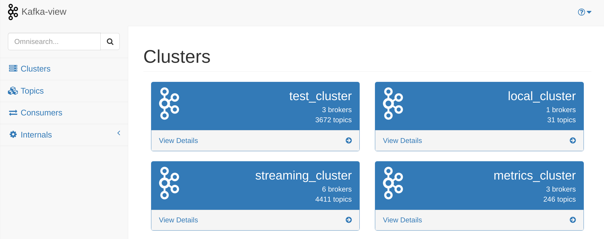The height and width of the screenshot is (239, 604).
Task: Click the Consumers exchange arrows icon
Action: [13, 113]
